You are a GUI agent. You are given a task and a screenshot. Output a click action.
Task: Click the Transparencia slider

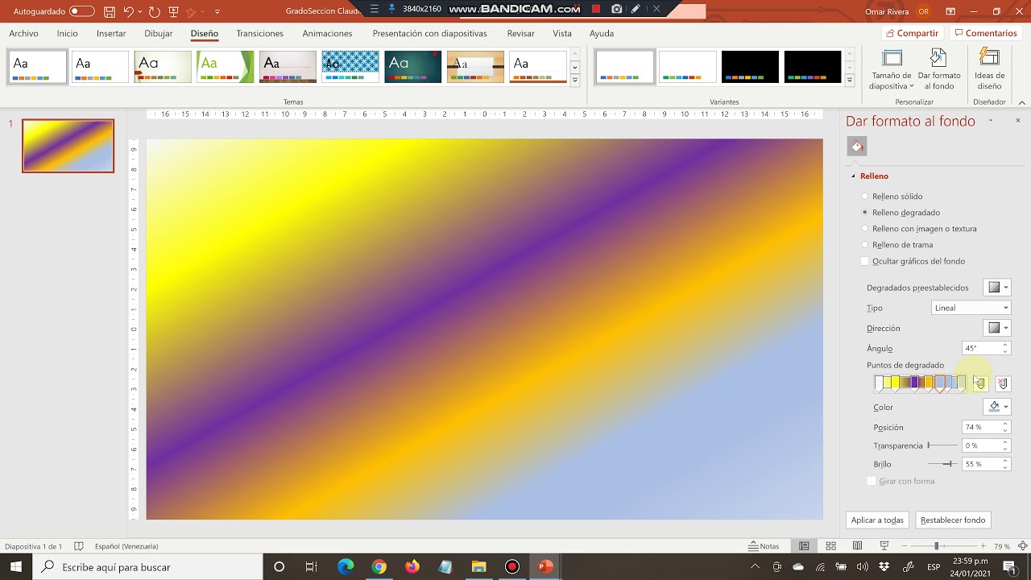[942, 445]
